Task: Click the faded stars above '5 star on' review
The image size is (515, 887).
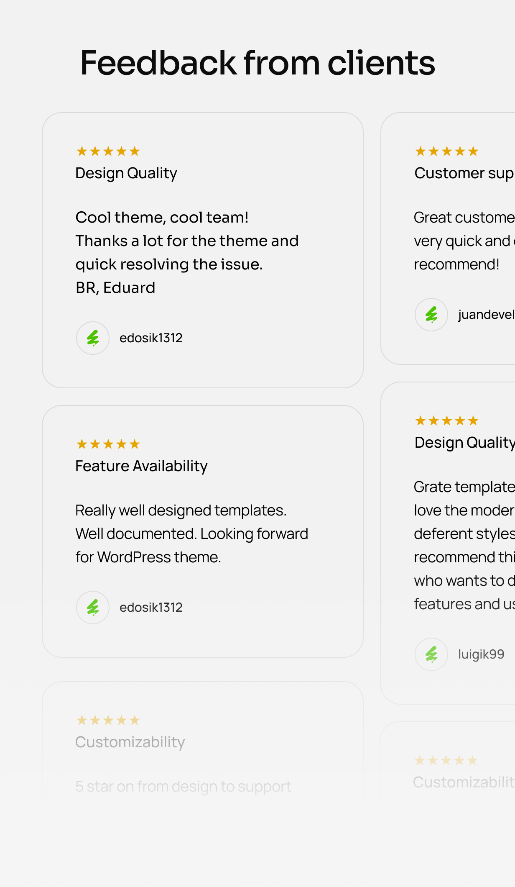Action: 108,720
